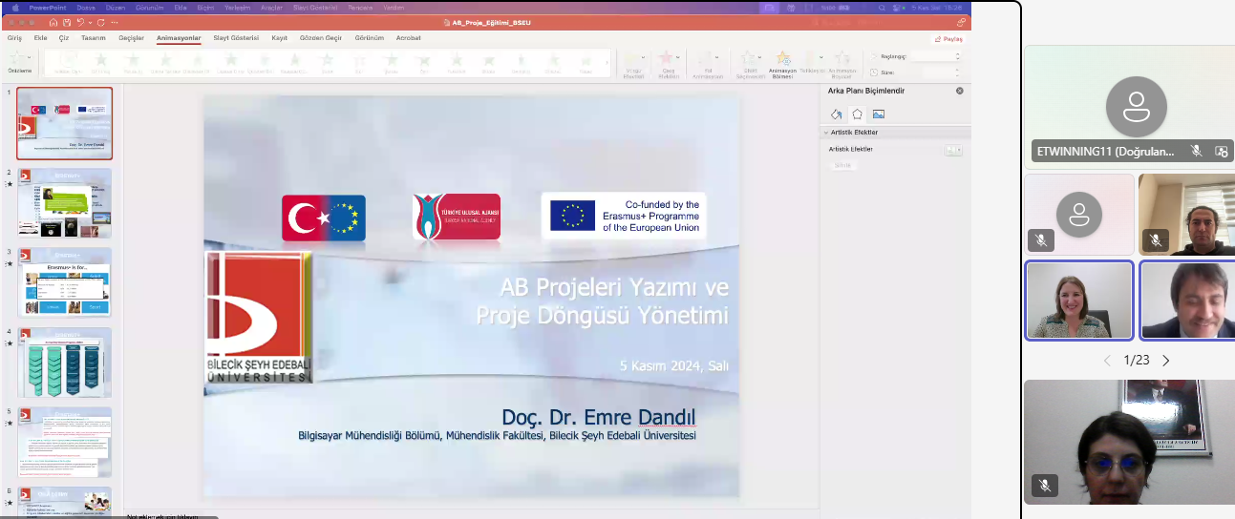Select slide 1 thumbnail
1235x519 pixels.
point(64,123)
